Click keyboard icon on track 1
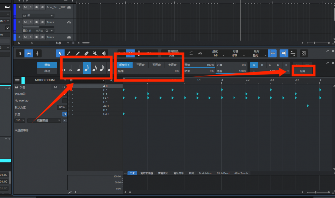 (69, 7)
